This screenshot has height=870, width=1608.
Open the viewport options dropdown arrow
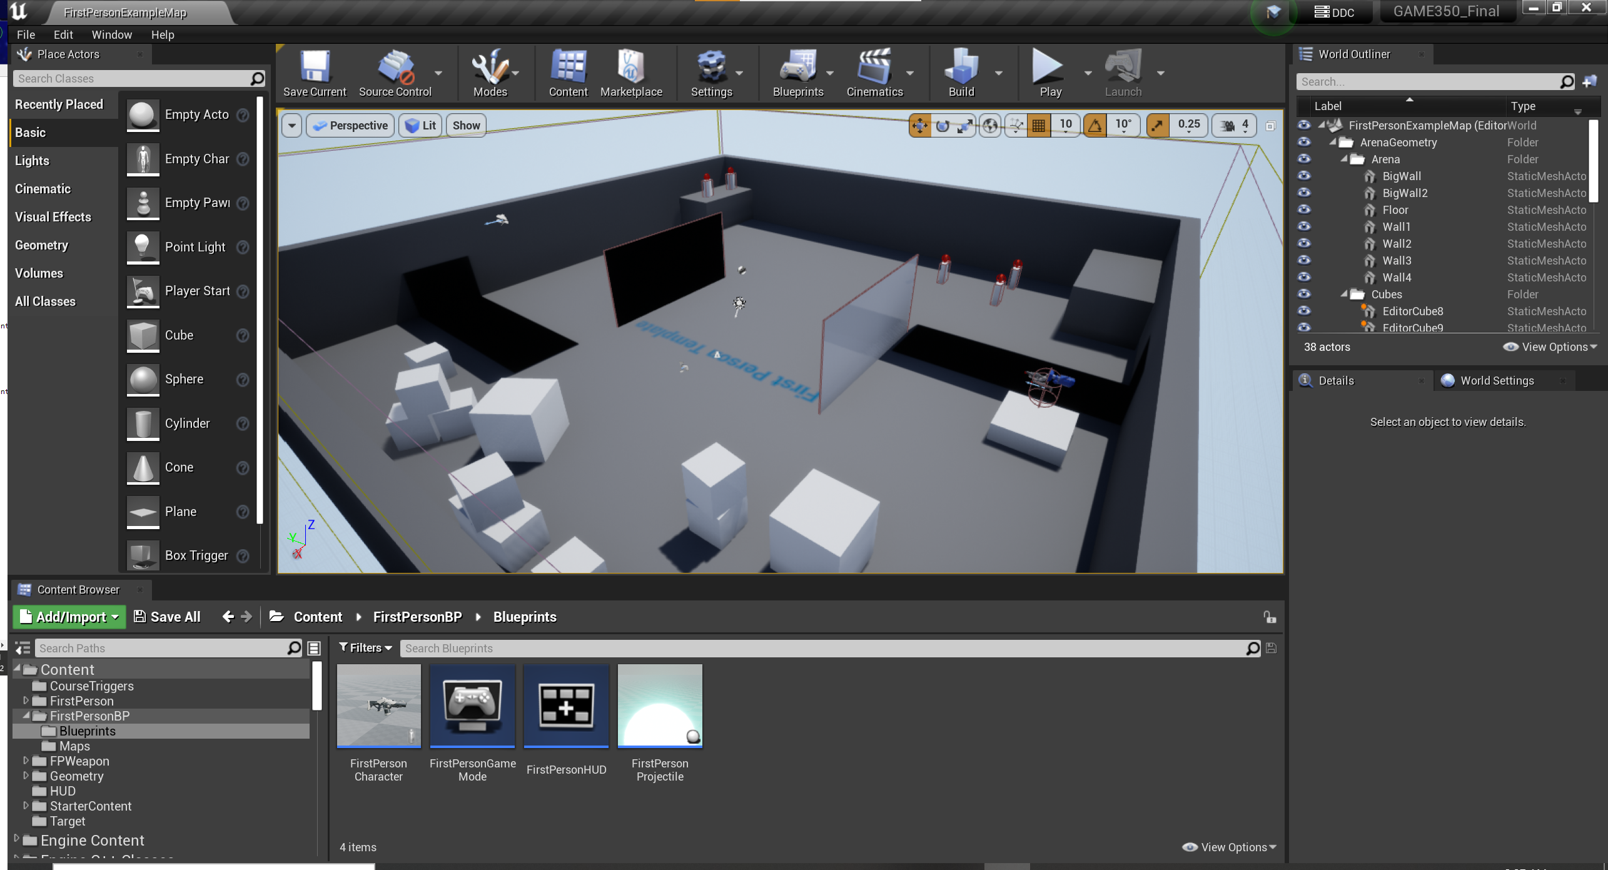292,126
